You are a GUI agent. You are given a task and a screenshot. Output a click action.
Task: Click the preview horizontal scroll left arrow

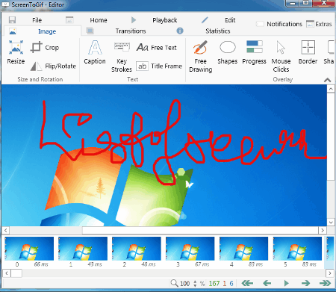coord(6,230)
